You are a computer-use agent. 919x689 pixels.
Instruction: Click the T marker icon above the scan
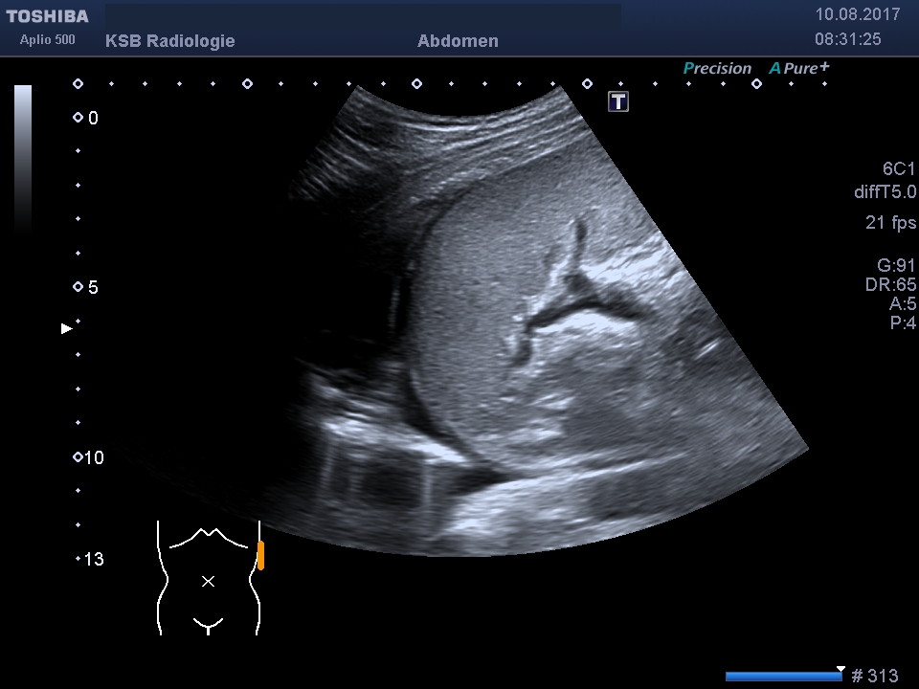tap(618, 101)
